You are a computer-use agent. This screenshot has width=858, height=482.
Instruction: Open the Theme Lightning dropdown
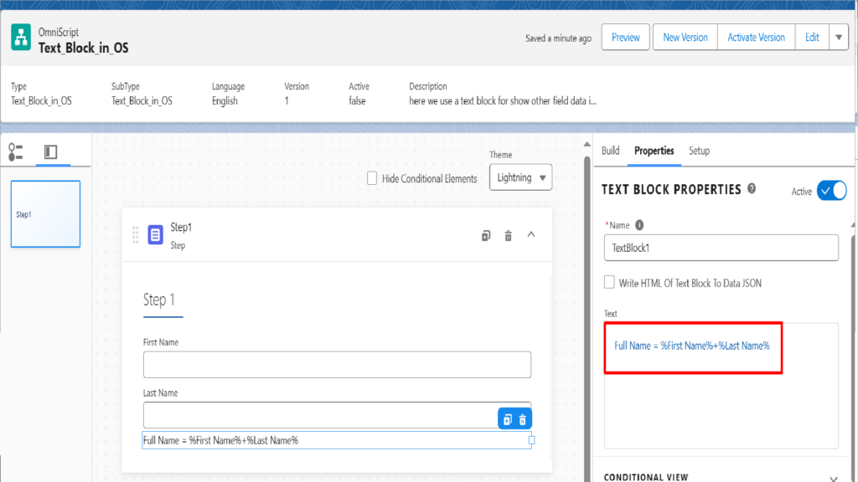pyautogui.click(x=520, y=177)
